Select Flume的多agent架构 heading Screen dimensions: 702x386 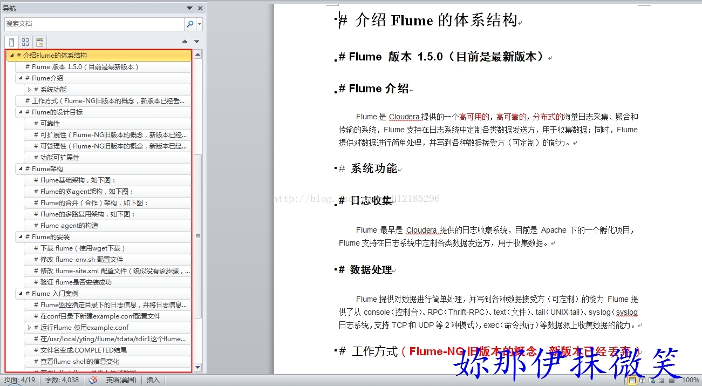click(x=108, y=192)
